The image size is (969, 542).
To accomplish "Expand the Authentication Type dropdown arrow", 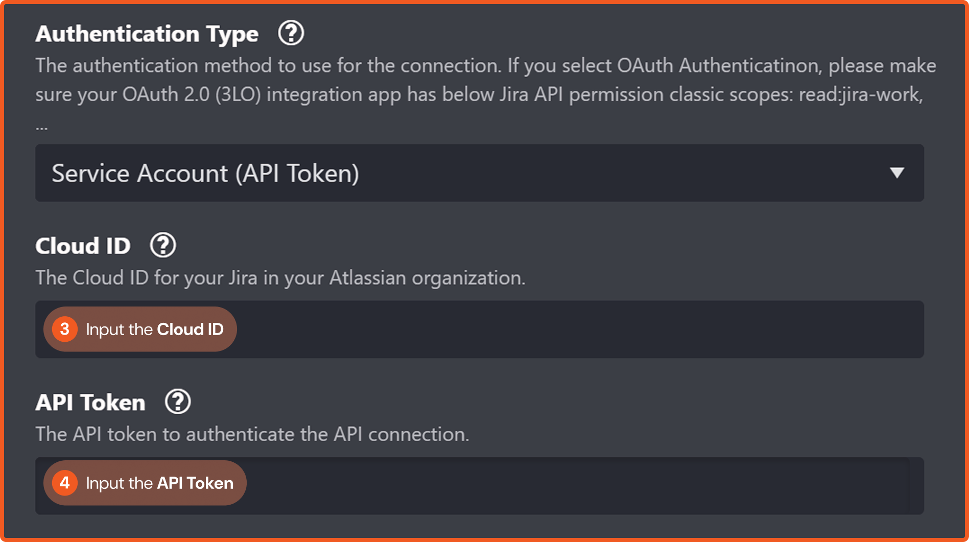I will (x=896, y=173).
